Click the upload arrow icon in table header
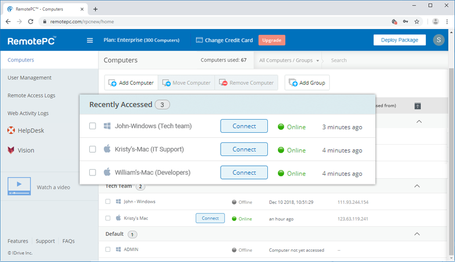455x262 pixels. click(x=417, y=106)
